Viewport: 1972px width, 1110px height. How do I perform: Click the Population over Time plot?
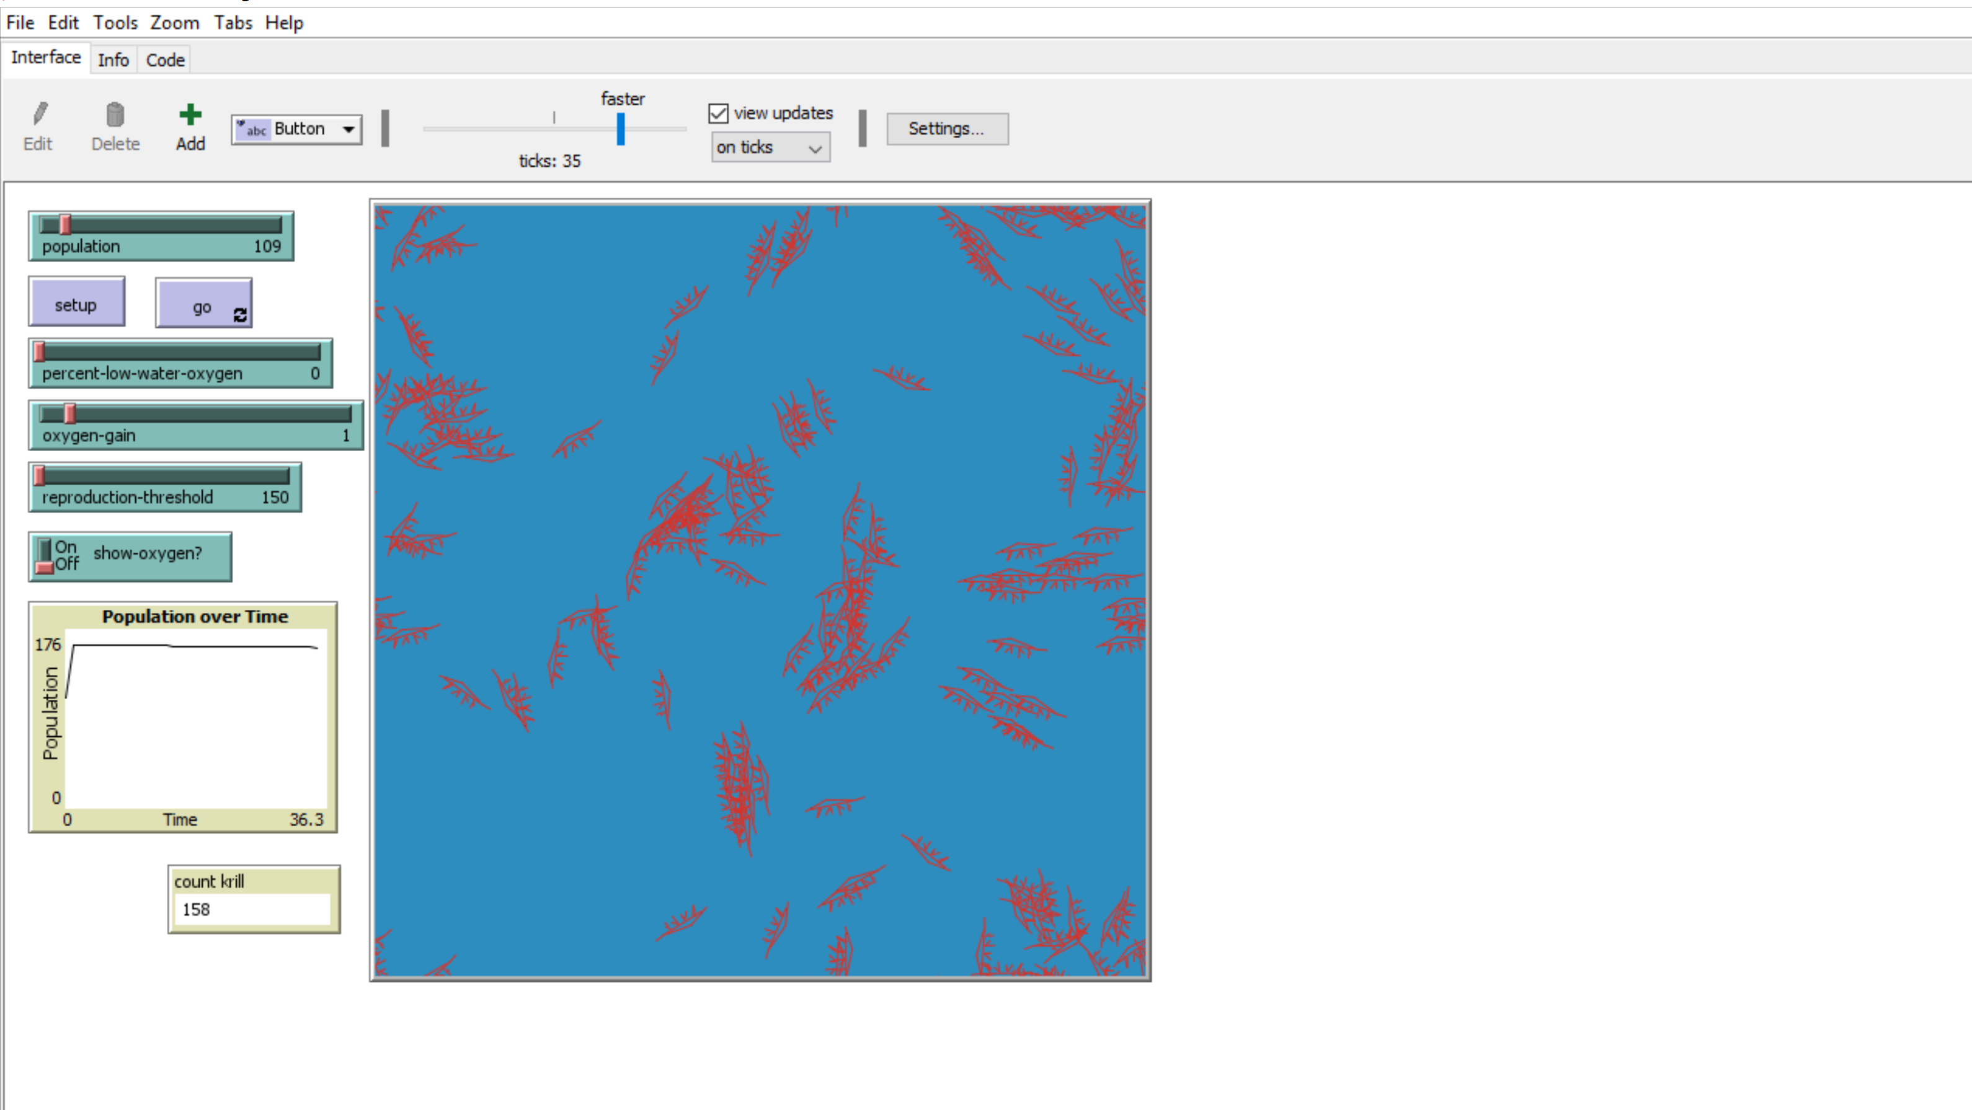195,718
